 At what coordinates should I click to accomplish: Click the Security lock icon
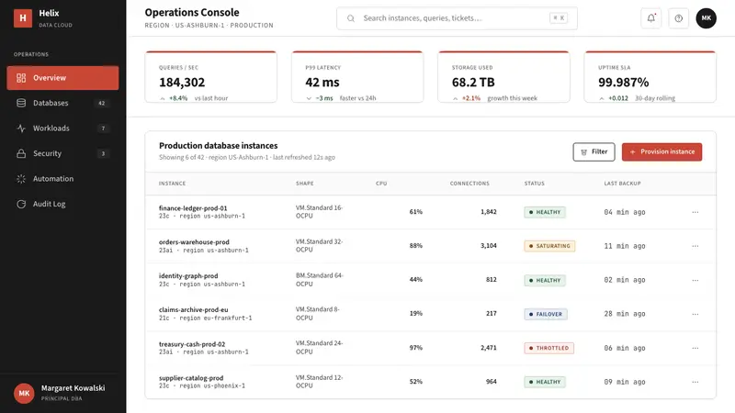[x=21, y=153]
